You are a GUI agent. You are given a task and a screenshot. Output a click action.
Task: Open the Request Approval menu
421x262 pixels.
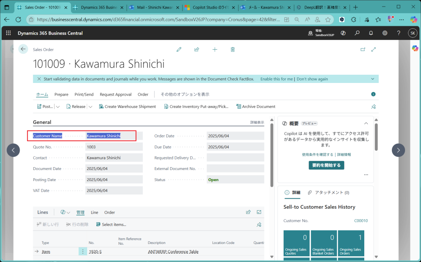[116, 94]
